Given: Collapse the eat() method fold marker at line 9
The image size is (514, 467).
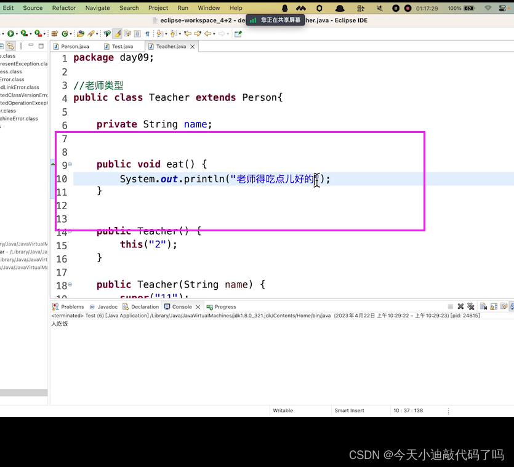Looking at the screenshot, I should click(70, 164).
